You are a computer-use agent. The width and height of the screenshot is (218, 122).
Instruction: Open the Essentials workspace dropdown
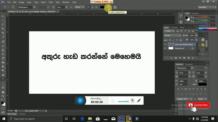click(x=207, y=7)
